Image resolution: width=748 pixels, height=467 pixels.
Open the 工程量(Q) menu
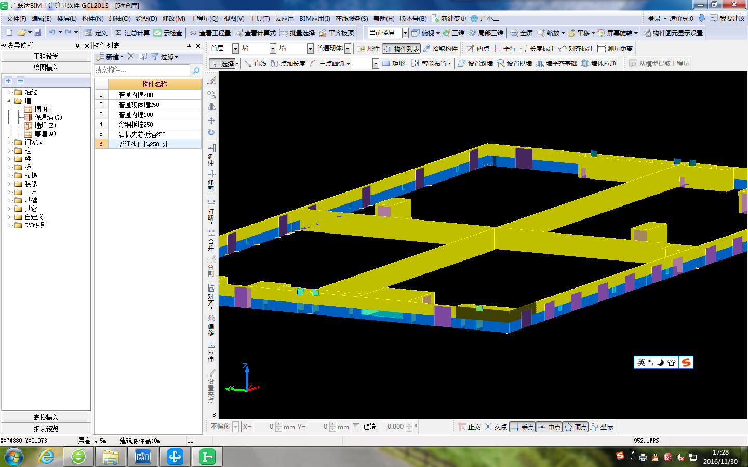[x=204, y=18]
